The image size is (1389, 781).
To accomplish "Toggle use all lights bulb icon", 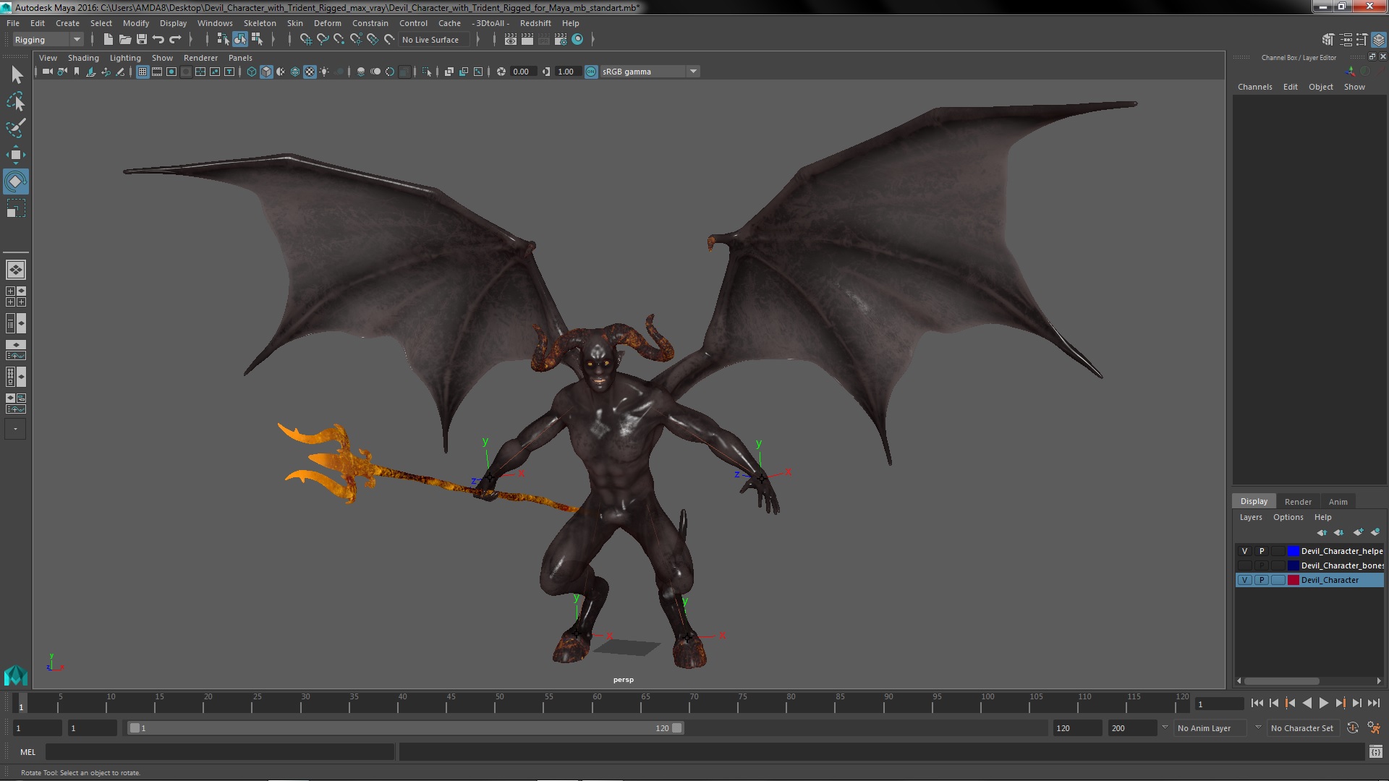I will coord(324,72).
